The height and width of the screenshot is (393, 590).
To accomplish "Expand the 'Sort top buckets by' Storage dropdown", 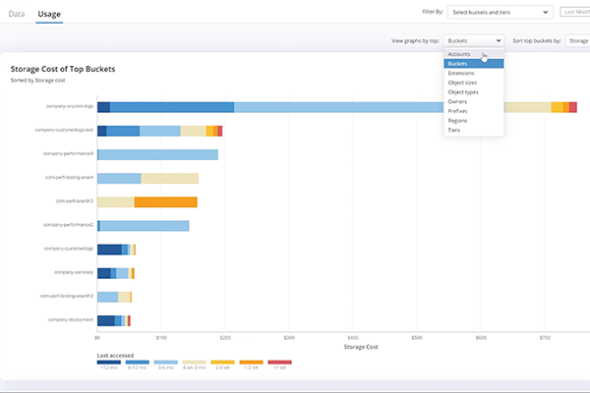I will [576, 41].
